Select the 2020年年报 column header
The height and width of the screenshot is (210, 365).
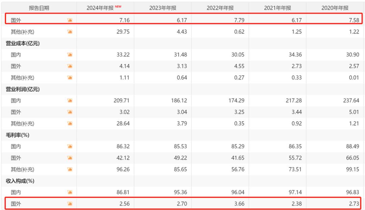click(x=335, y=8)
